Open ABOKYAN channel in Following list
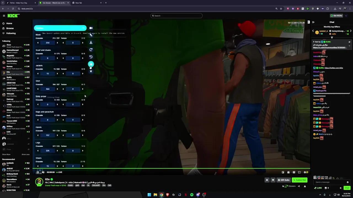Viewport: 353px width, 198px height. [x=16, y=84]
